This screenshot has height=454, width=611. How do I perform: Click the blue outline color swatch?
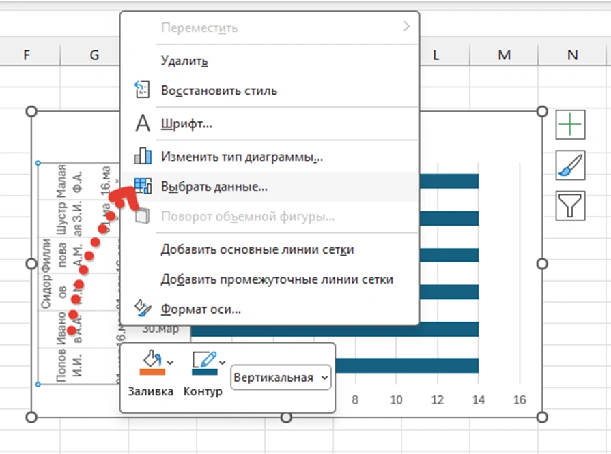pyautogui.click(x=205, y=372)
